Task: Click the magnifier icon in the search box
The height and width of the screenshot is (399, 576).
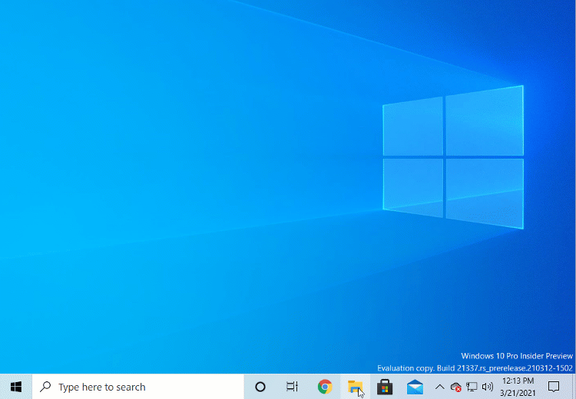Action: [46, 387]
